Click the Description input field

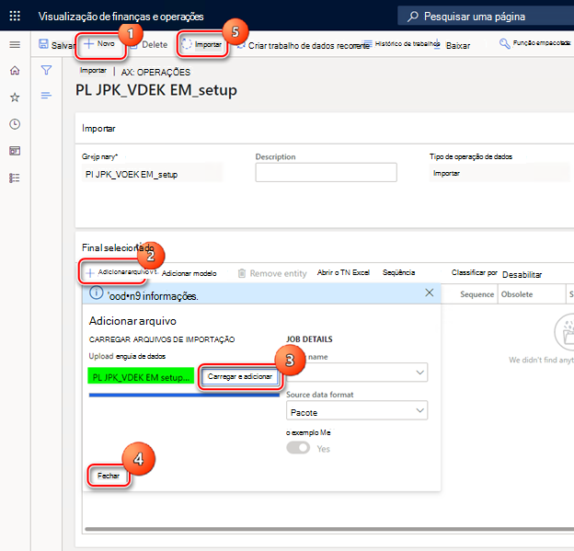coord(326,172)
